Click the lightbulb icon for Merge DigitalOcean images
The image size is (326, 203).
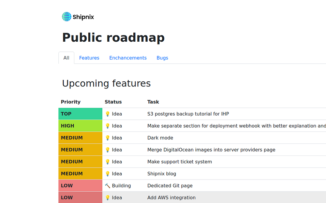point(108,150)
